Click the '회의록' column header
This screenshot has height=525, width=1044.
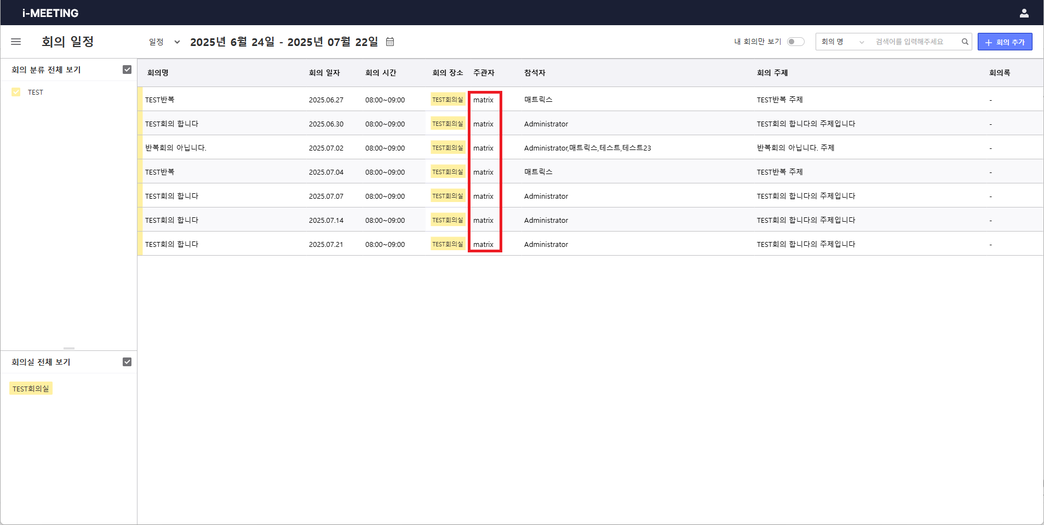pos(1000,73)
